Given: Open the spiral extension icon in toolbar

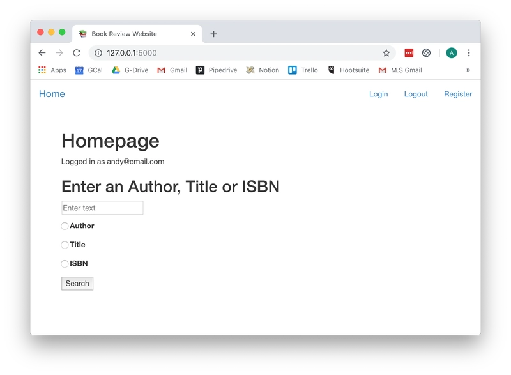Looking at the screenshot, I should pyautogui.click(x=426, y=53).
